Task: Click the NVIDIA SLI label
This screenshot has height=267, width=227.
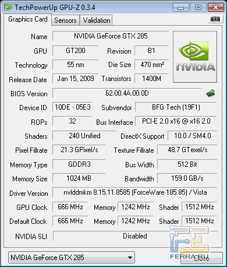Action: click(31, 237)
